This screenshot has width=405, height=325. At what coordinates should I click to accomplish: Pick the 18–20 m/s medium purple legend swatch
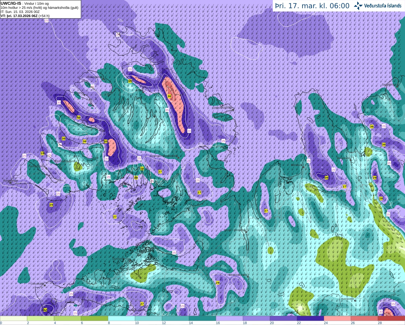(256, 318)
